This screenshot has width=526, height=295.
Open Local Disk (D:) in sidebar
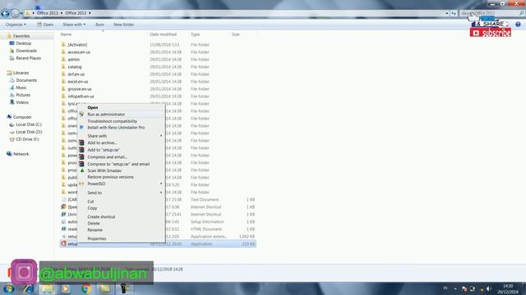[x=29, y=132]
